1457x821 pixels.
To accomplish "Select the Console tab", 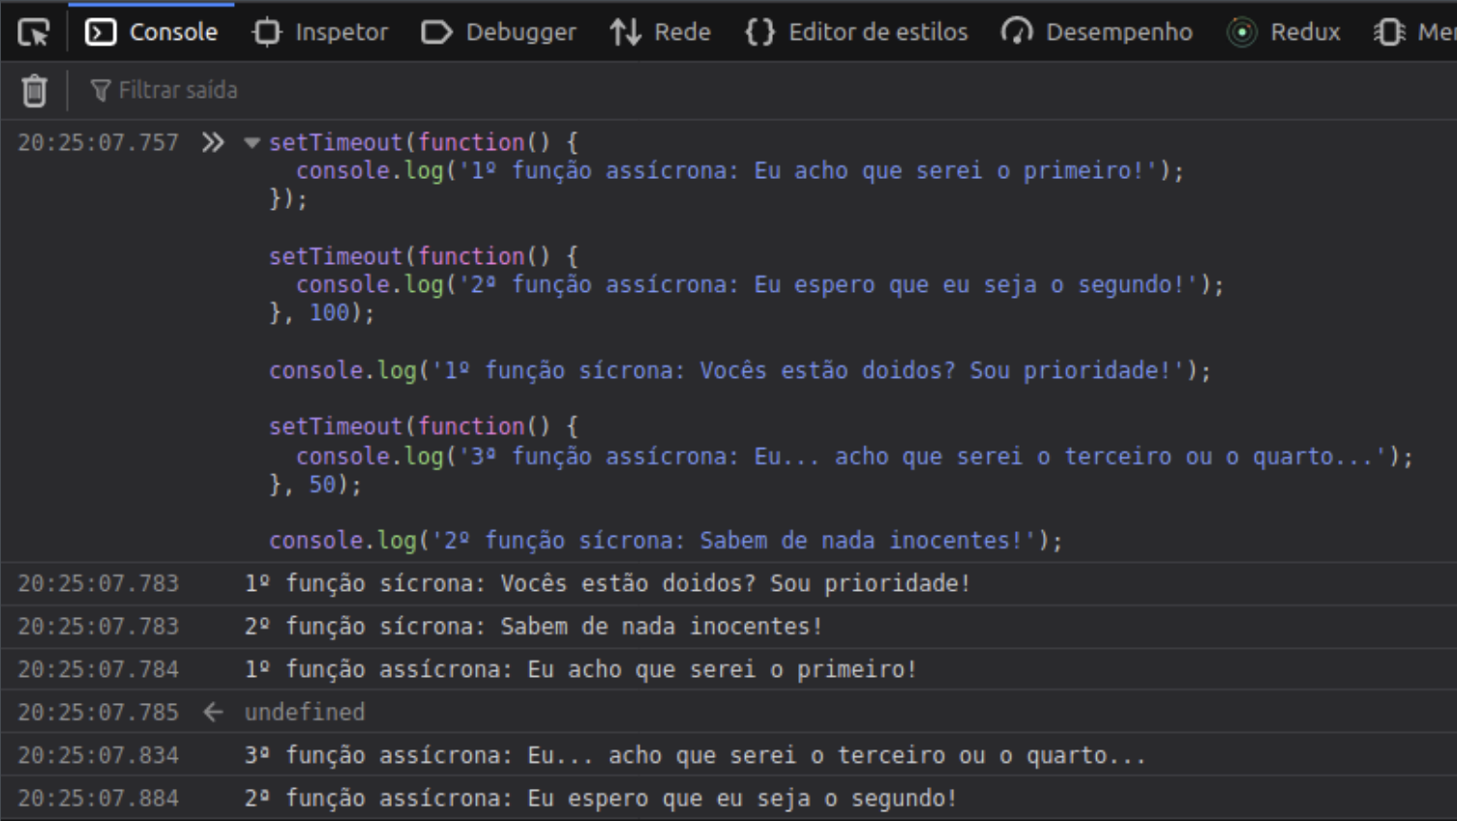I will pyautogui.click(x=151, y=31).
